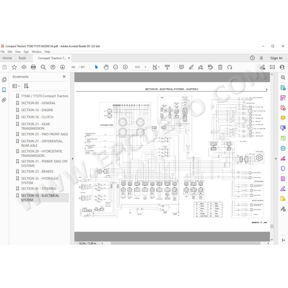Open bookmark SECTION 18 - CLUTCH
This screenshot has width=288, height=288.
(x=37, y=117)
